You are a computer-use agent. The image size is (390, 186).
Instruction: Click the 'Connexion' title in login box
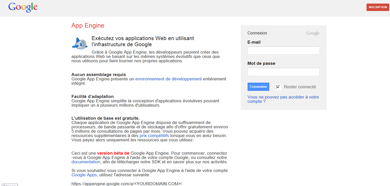(x=257, y=33)
